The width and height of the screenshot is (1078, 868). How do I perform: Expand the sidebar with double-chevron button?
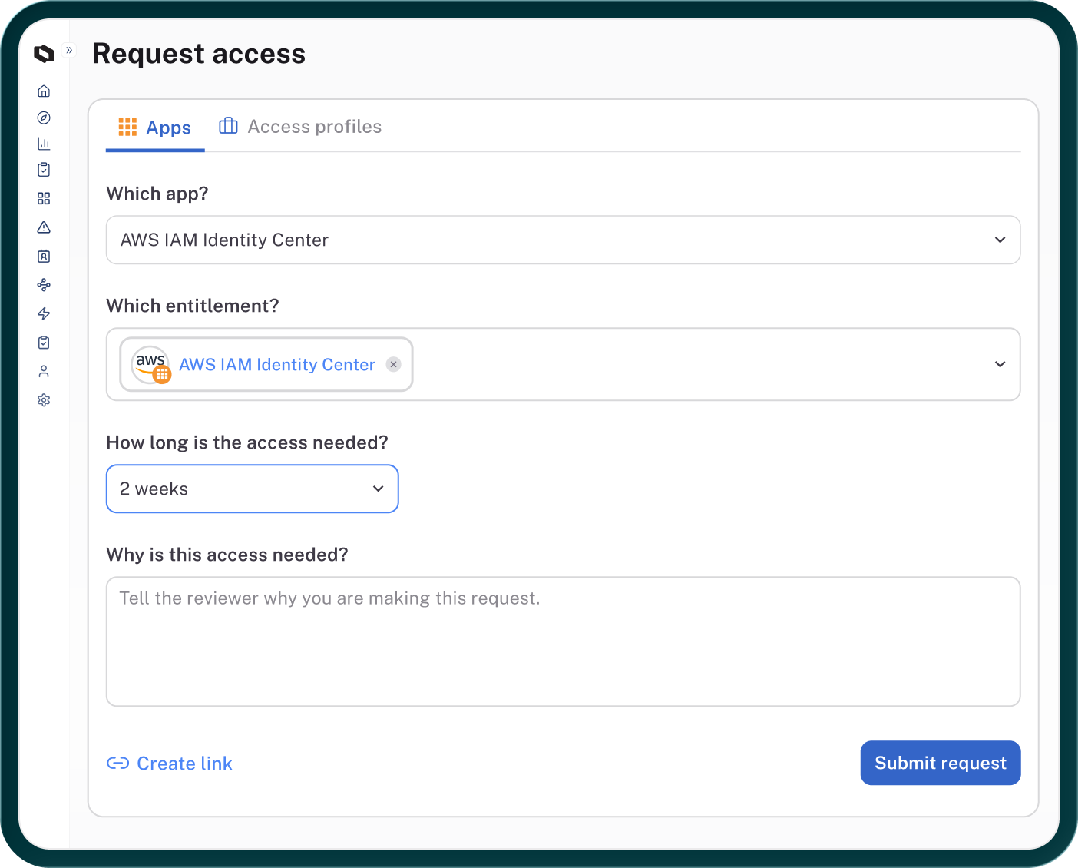coord(69,51)
